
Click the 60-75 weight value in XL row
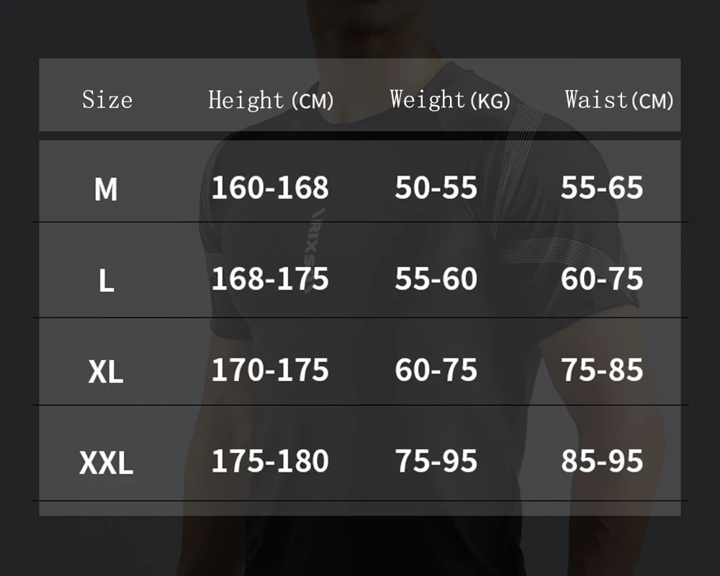click(436, 369)
